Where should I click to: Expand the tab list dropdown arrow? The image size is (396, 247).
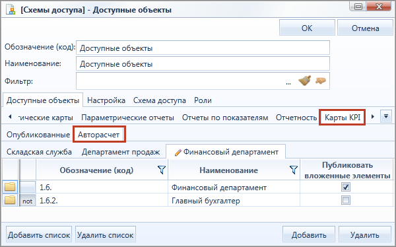[386, 116]
